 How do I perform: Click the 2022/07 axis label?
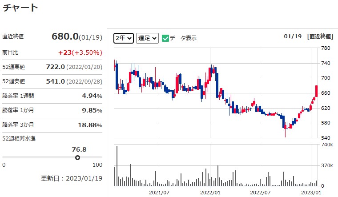tap(260, 193)
